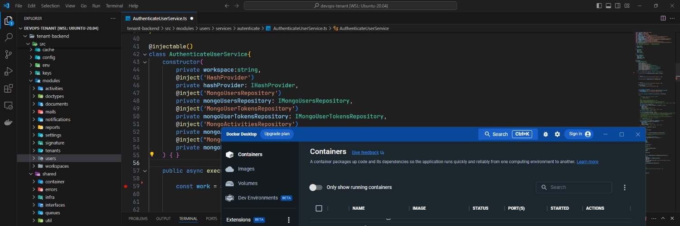Open the Run and Debug view
The height and width of the screenshot is (226, 680).
coord(8,71)
